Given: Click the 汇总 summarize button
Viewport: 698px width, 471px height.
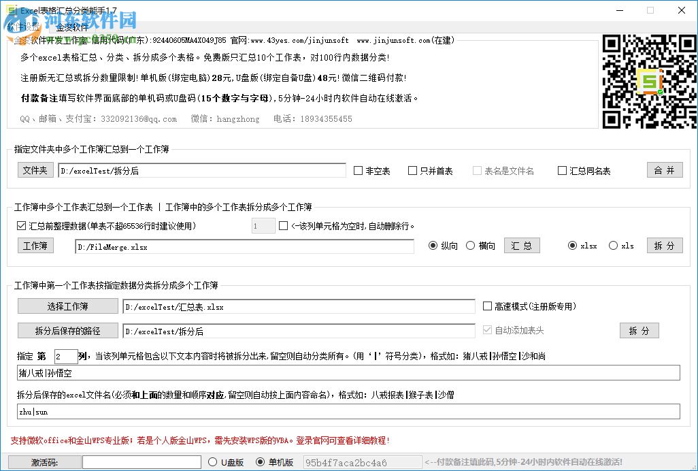Looking at the screenshot, I should (522, 246).
